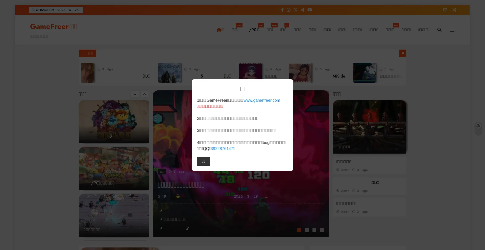485x250 pixels.
Task: Open the Facebook social link
Action: (x=282, y=10)
